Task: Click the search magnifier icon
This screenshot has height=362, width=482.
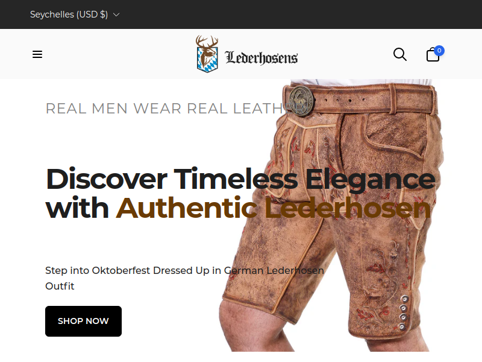Action: [399, 54]
